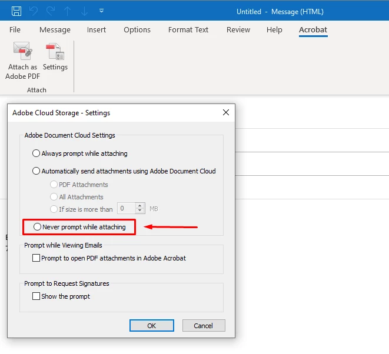The width and height of the screenshot is (389, 354).
Task: Choose If size is more than option
Action: (81, 209)
